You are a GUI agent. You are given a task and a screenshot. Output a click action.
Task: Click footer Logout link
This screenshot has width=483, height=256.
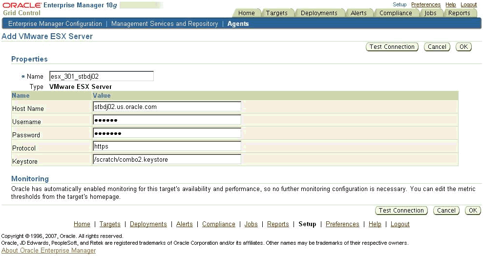pyautogui.click(x=400, y=224)
